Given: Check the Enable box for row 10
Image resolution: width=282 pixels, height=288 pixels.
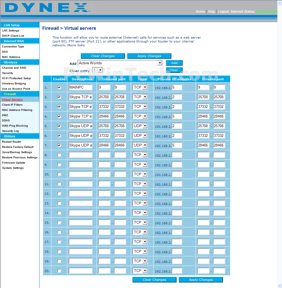Looking at the screenshot, I should [x=59, y=174].
